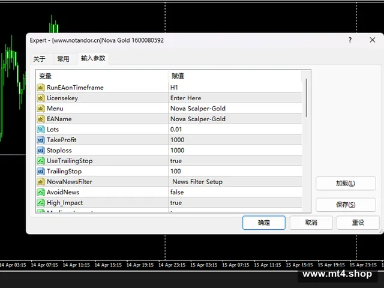This screenshot has height=288, width=384.
Task: Click the 14 Apr 23:15 chart time label
Action: pyautogui.click(x=172, y=265)
